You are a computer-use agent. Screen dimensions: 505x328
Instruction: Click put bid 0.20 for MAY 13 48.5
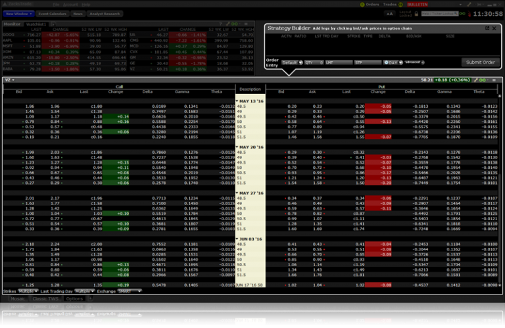[x=292, y=106]
